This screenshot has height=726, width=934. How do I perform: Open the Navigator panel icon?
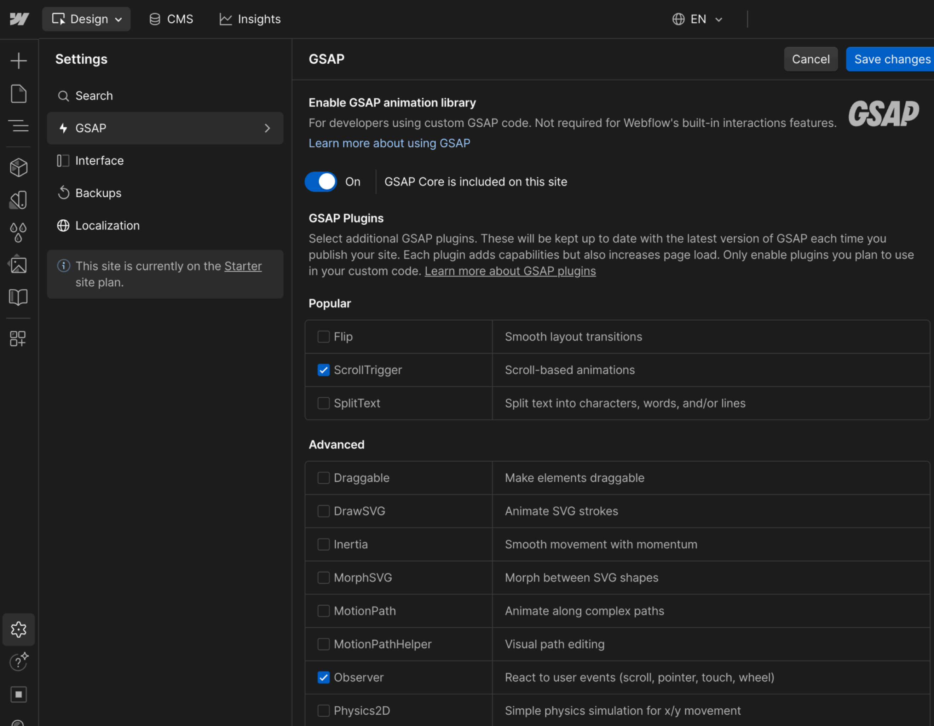click(18, 126)
